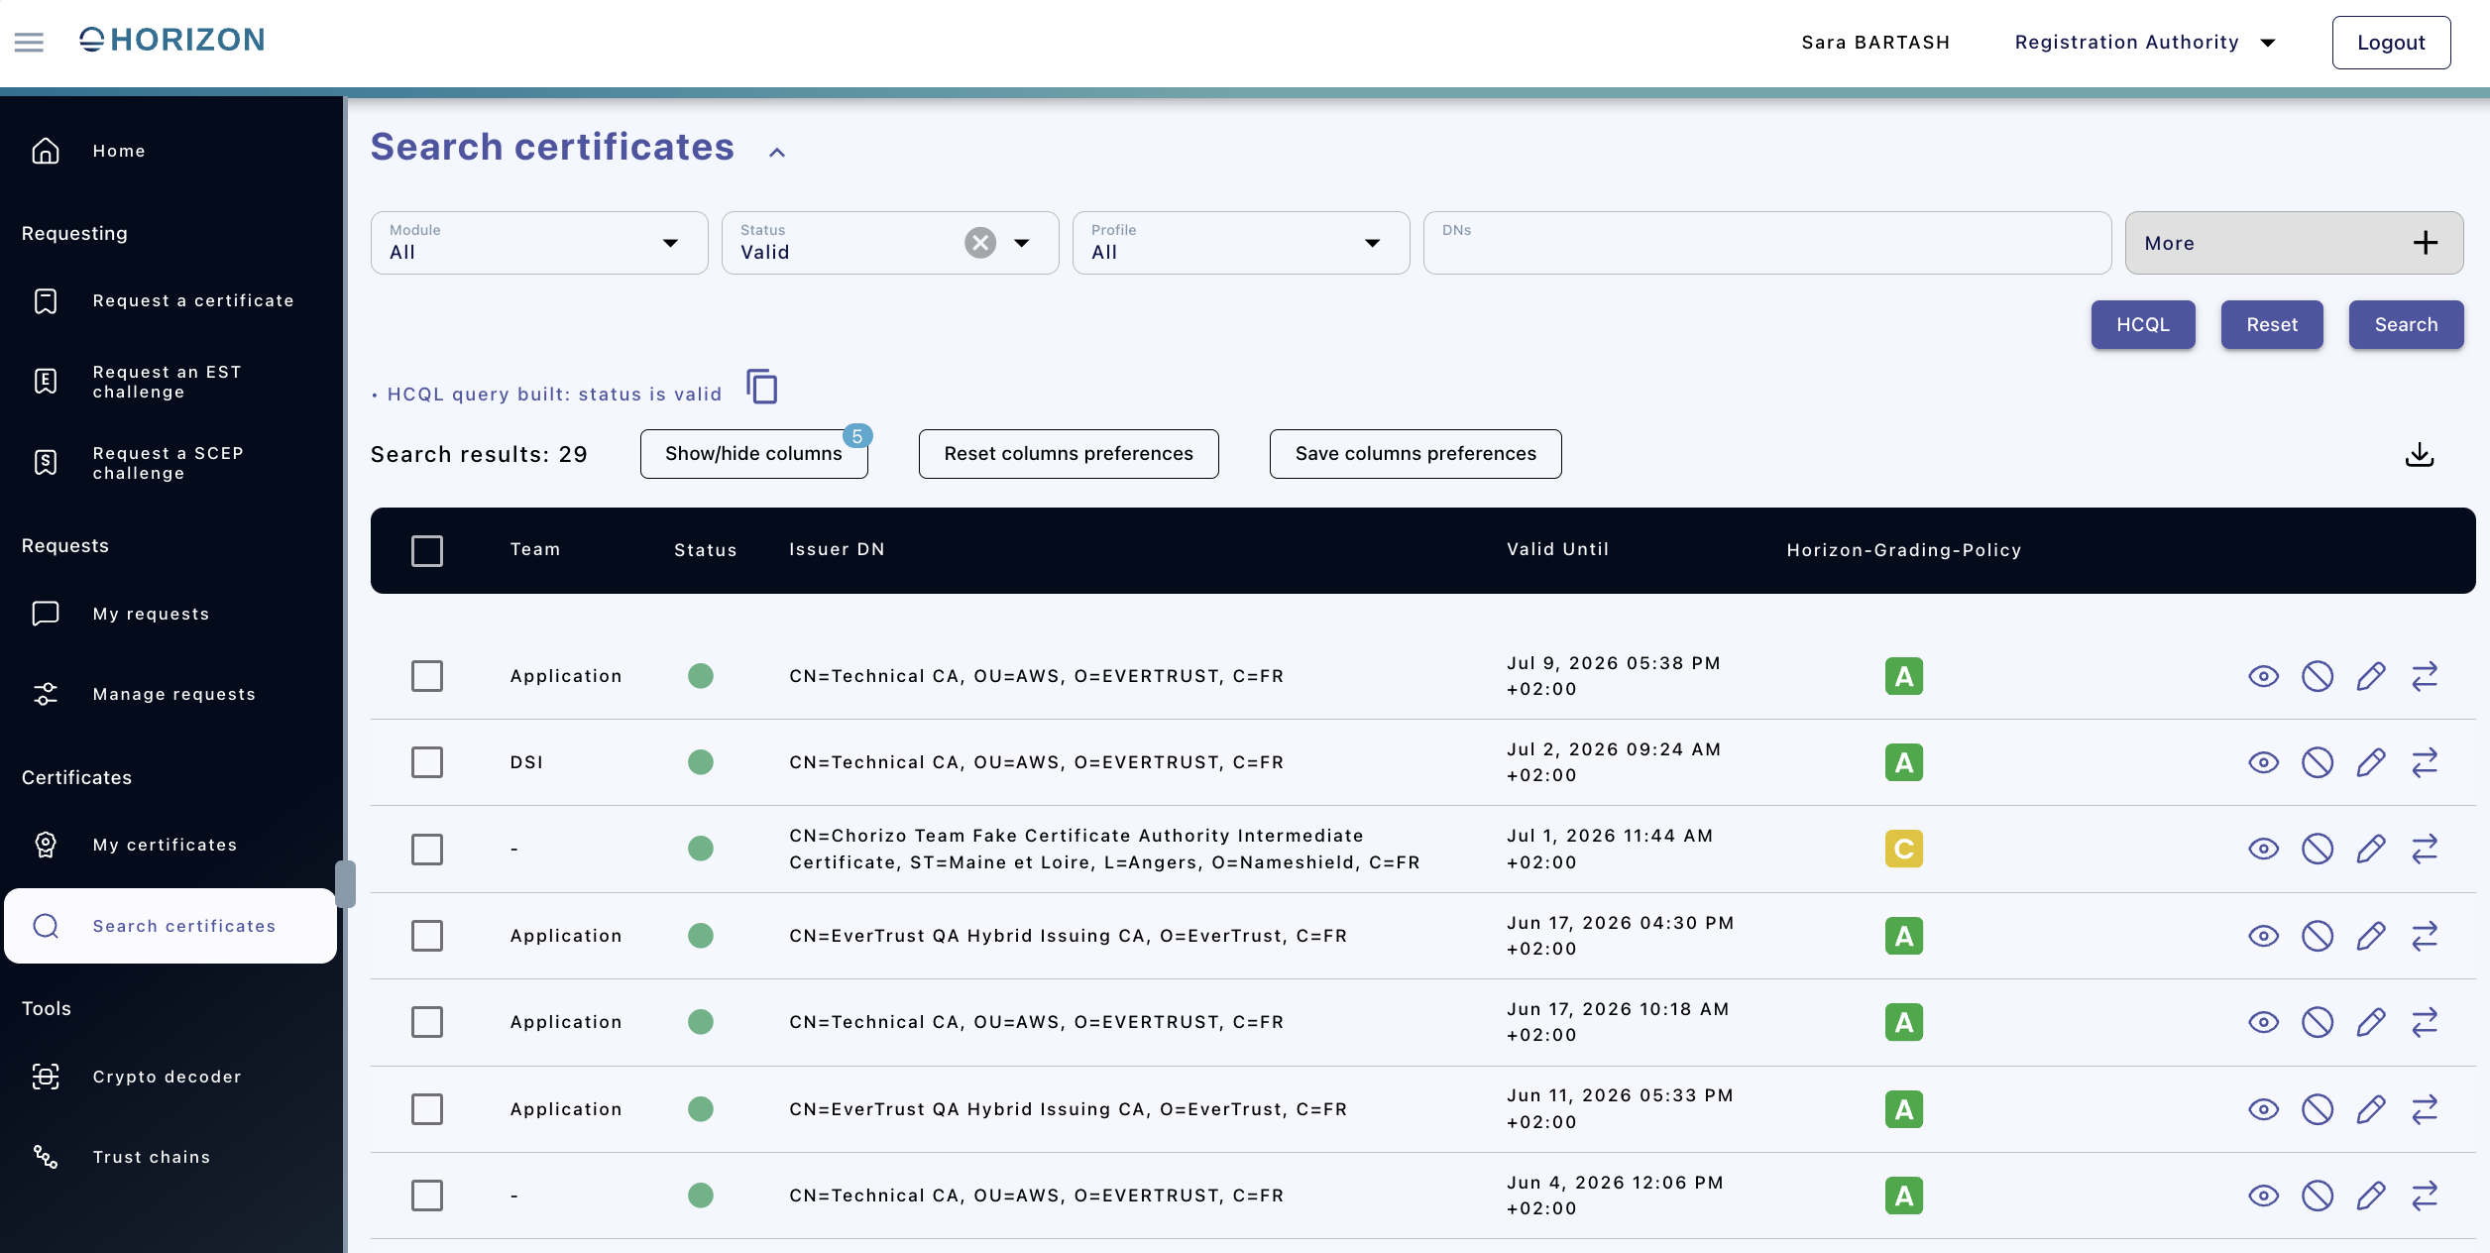This screenshot has width=2490, height=1253.
Task: Clear the Valid status filter
Action: coord(979,243)
